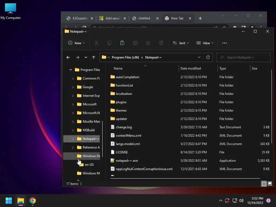
Task: Click Chrome icon on taskbar
Action: click(33, 201)
